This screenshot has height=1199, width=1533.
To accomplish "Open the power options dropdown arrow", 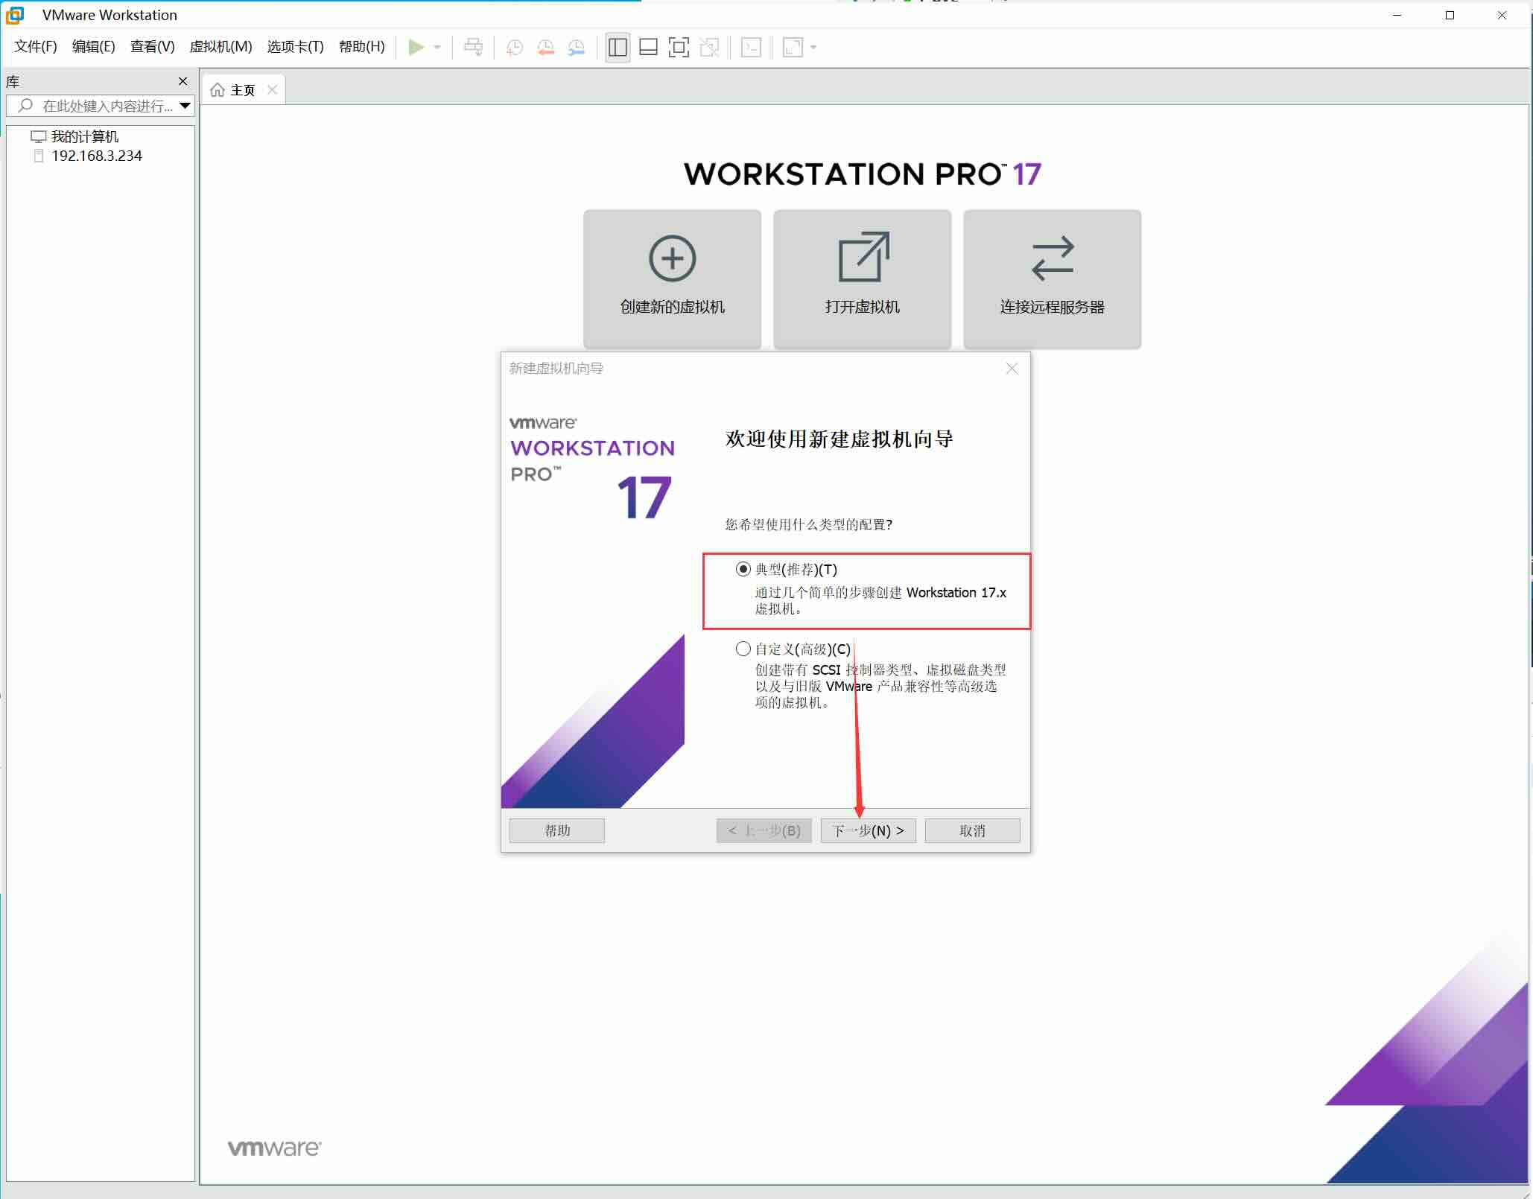I will pos(437,48).
